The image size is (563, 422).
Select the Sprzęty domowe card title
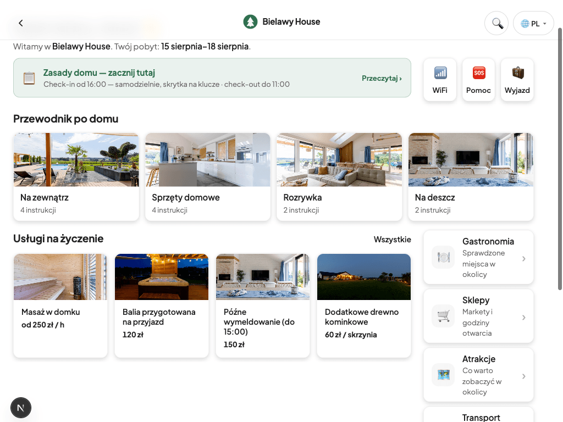186,197
